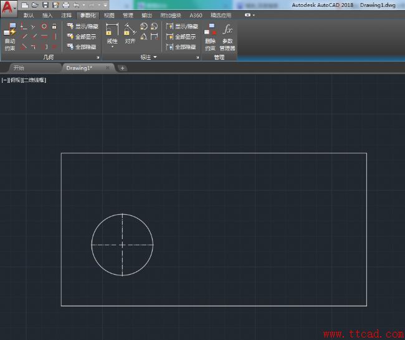
Task: Select the Parallel constraint icon
Action: tap(24, 36)
